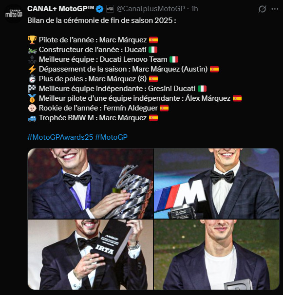283x295 pixels.
Task: Click the tweet text Bilan de la cérémonie
Action: tap(102, 20)
